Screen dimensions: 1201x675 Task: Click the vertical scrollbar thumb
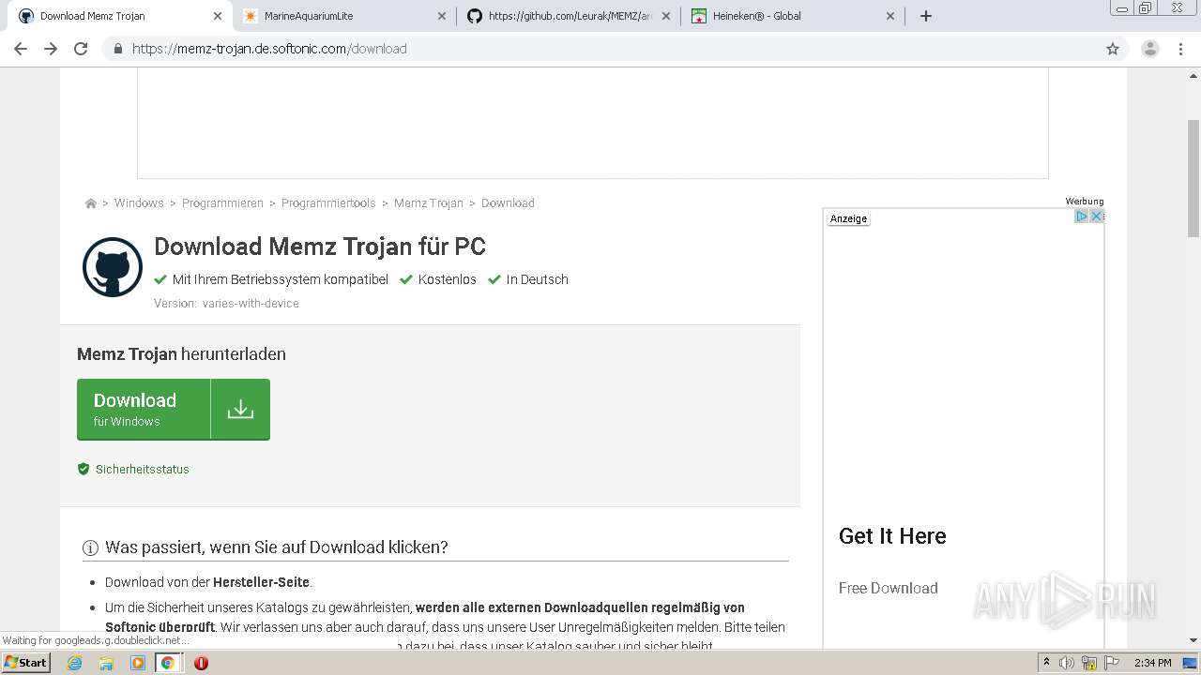[1193, 178]
